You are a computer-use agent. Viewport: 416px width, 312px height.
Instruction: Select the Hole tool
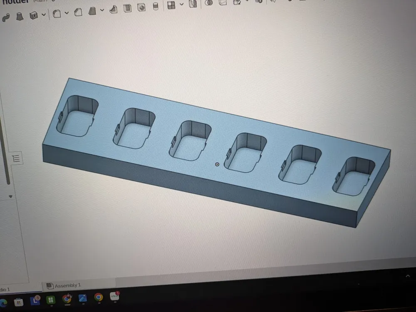pyautogui.click(x=141, y=7)
